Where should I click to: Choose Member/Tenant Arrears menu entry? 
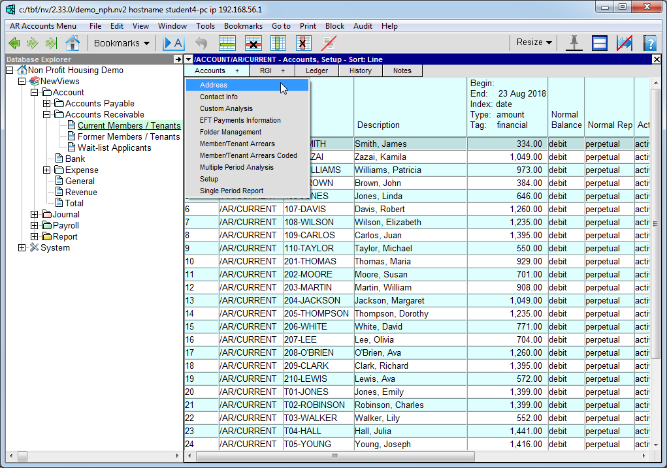237,144
